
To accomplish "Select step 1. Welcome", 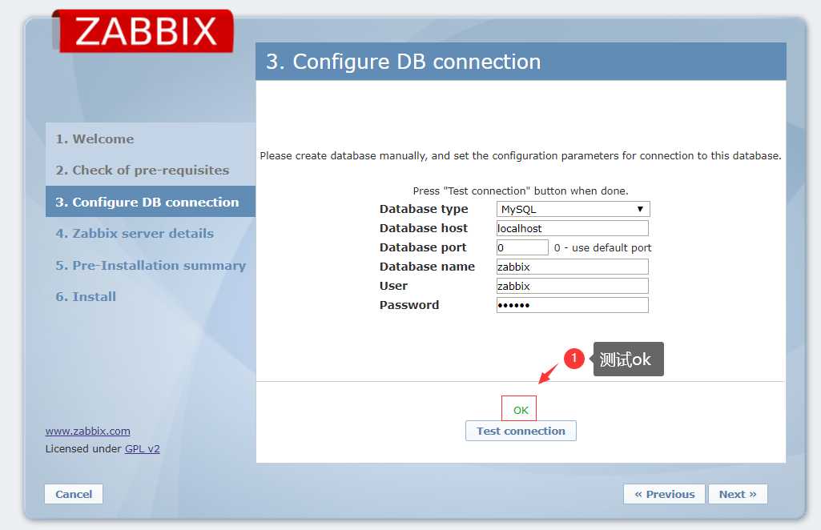I will 95,139.
